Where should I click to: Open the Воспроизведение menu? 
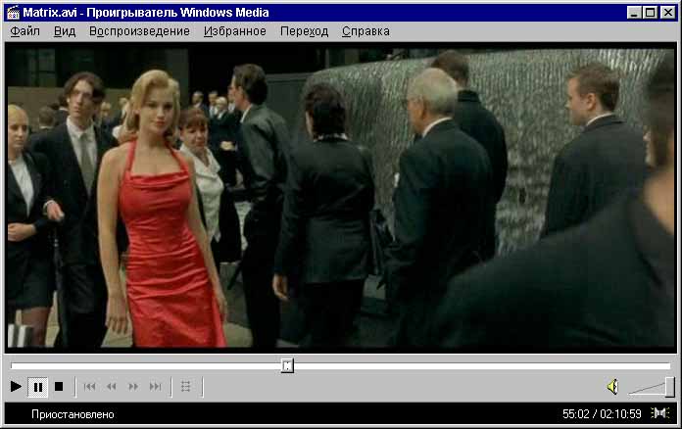pos(139,31)
